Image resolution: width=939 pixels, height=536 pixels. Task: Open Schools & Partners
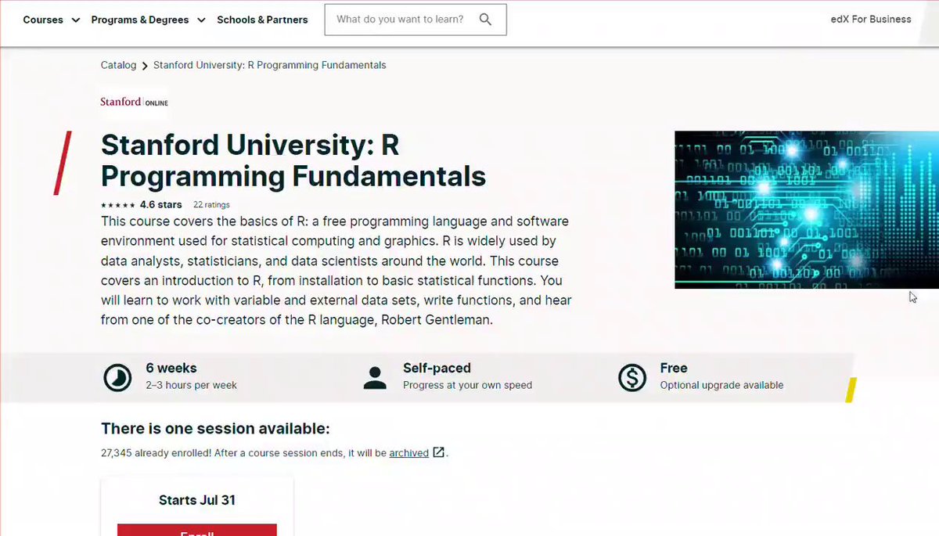click(262, 20)
